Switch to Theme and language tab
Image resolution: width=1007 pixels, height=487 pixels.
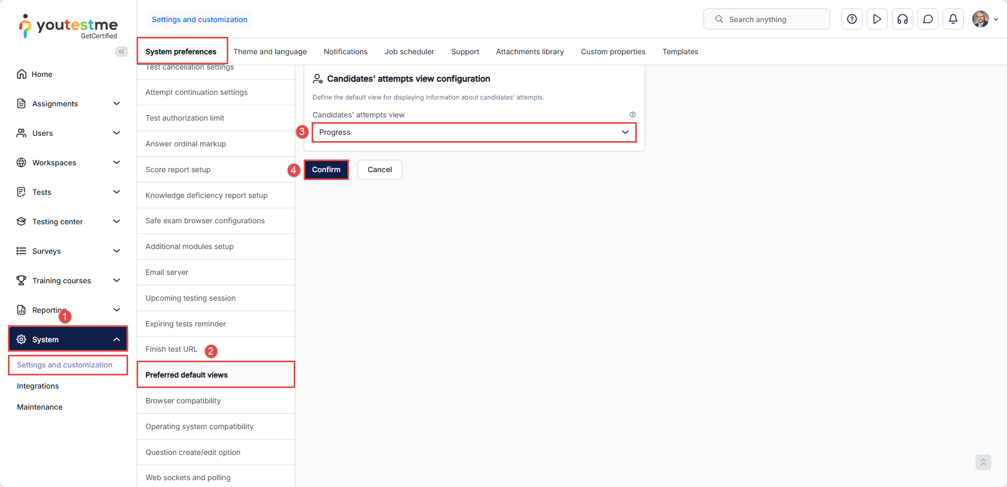[x=270, y=52]
